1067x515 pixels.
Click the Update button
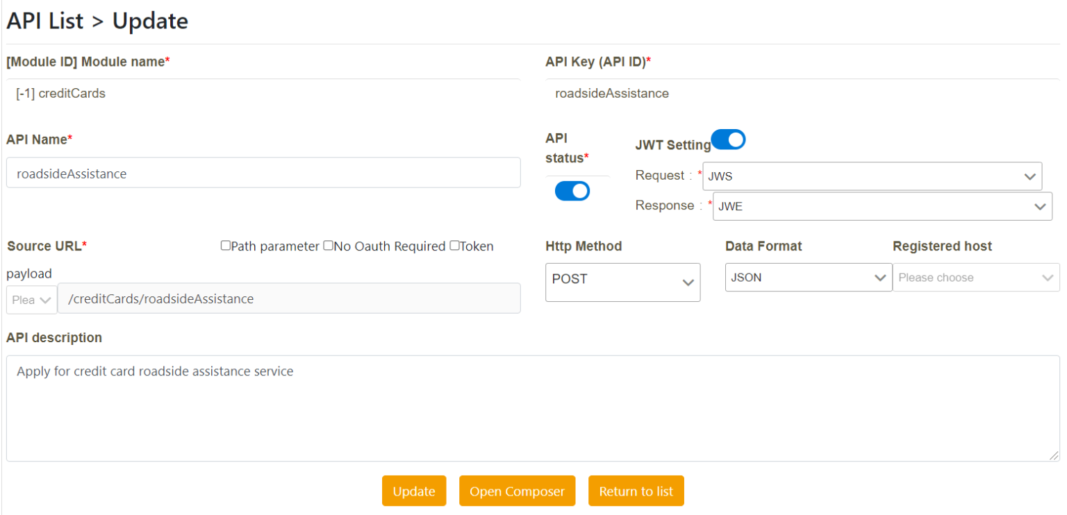414,491
